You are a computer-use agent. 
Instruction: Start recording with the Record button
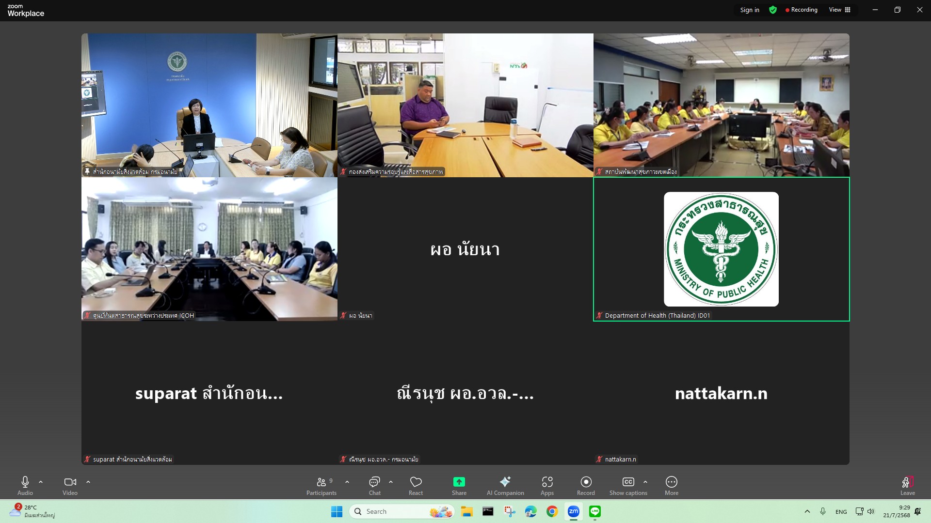[x=586, y=486]
